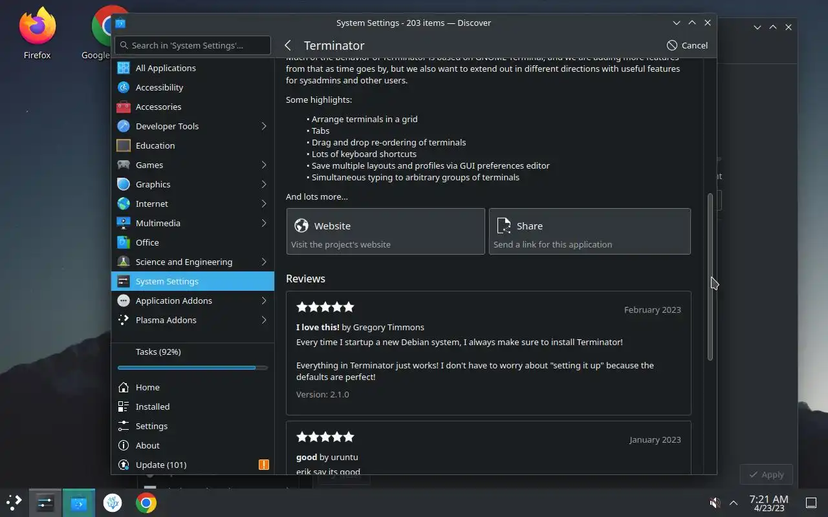The height and width of the screenshot is (517, 828).
Task: Click the Office category icon
Action: coord(124,242)
